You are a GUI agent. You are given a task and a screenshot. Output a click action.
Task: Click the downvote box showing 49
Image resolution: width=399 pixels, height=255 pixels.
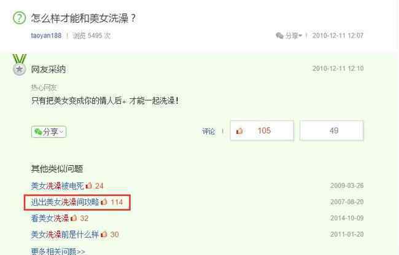[x=331, y=131]
